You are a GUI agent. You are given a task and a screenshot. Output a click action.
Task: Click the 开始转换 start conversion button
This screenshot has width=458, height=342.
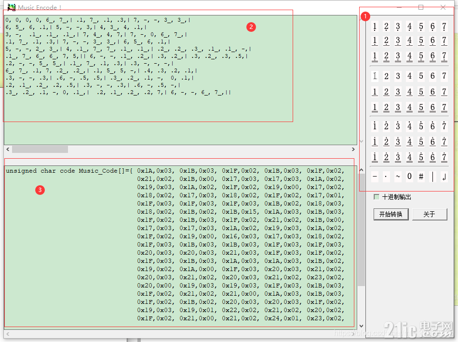pyautogui.click(x=391, y=214)
